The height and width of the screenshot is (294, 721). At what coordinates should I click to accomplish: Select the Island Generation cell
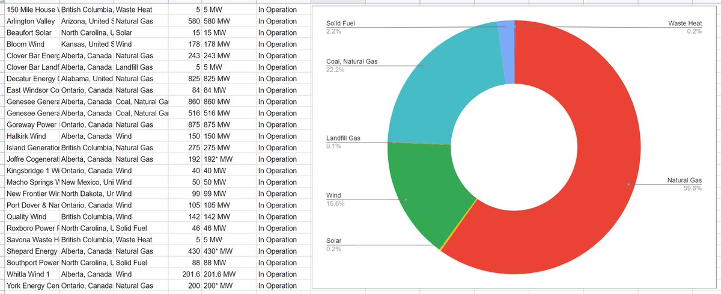tap(31, 147)
